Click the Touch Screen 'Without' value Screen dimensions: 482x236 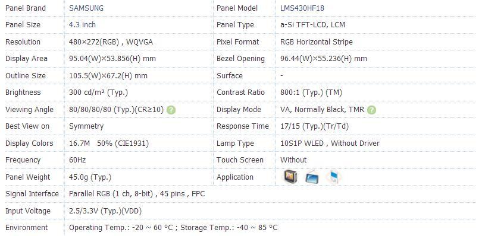[x=293, y=160]
